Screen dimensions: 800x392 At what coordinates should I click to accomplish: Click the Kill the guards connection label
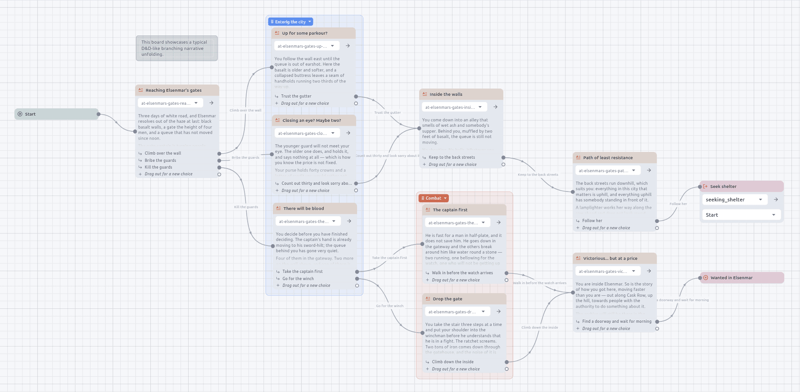246,207
